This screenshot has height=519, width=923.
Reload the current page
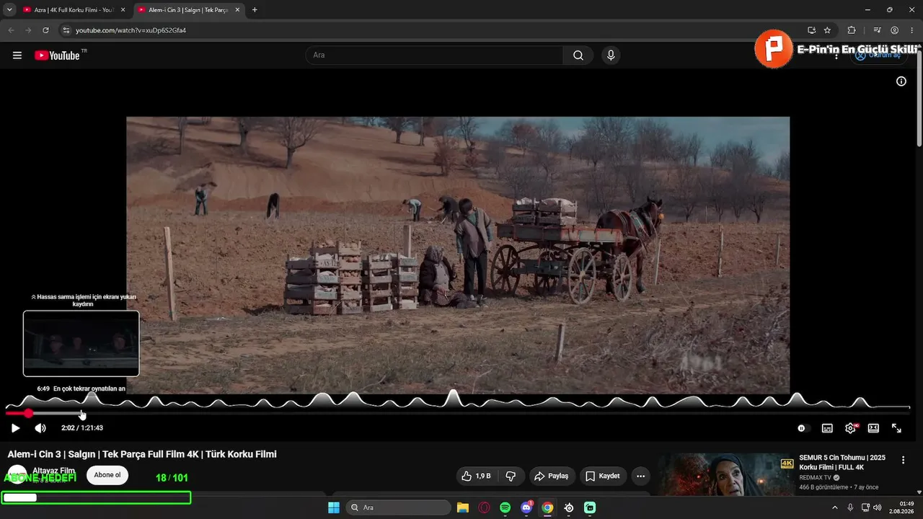click(45, 30)
